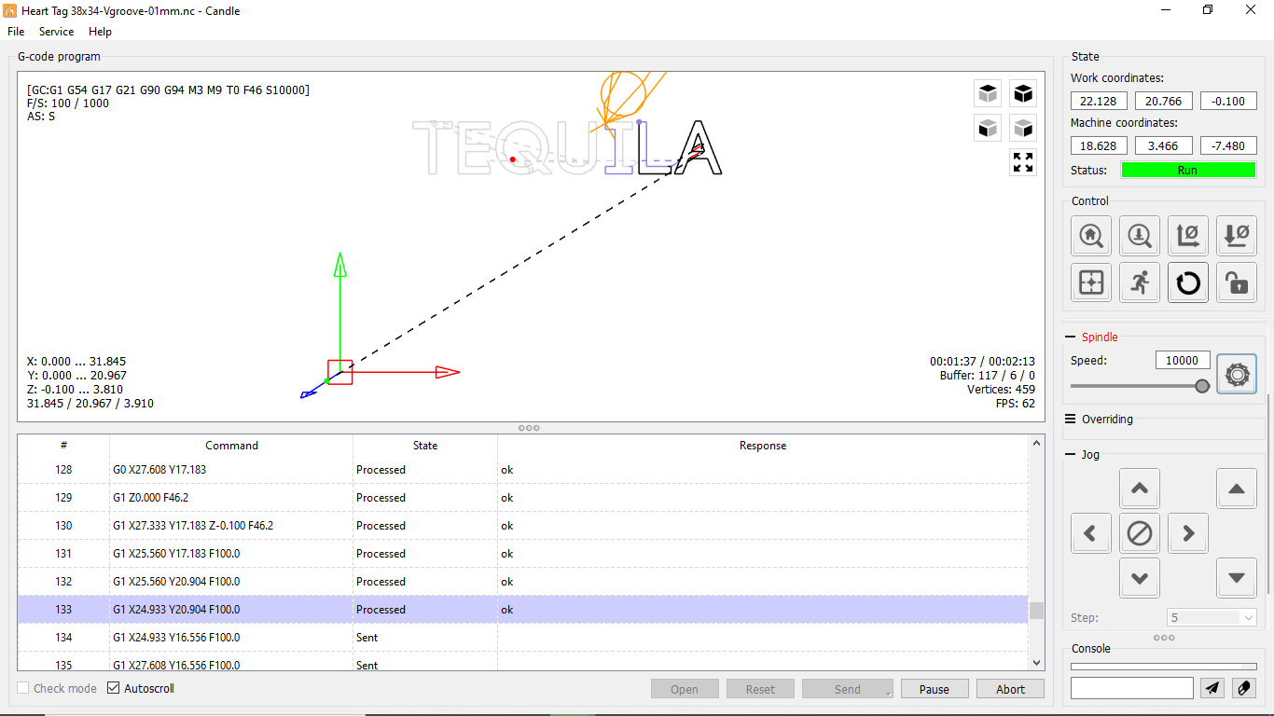Screen dimensions: 1274x716
Task: Fit the toolpath view with the four-arrows button
Action: 1023,162
